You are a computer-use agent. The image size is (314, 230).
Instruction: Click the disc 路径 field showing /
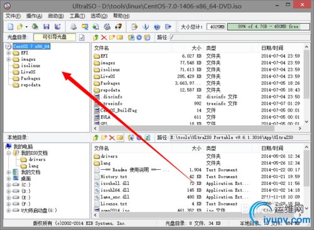point(240,38)
